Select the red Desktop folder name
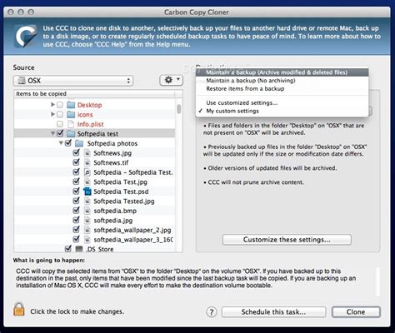The width and height of the screenshot is (395, 333). point(89,105)
